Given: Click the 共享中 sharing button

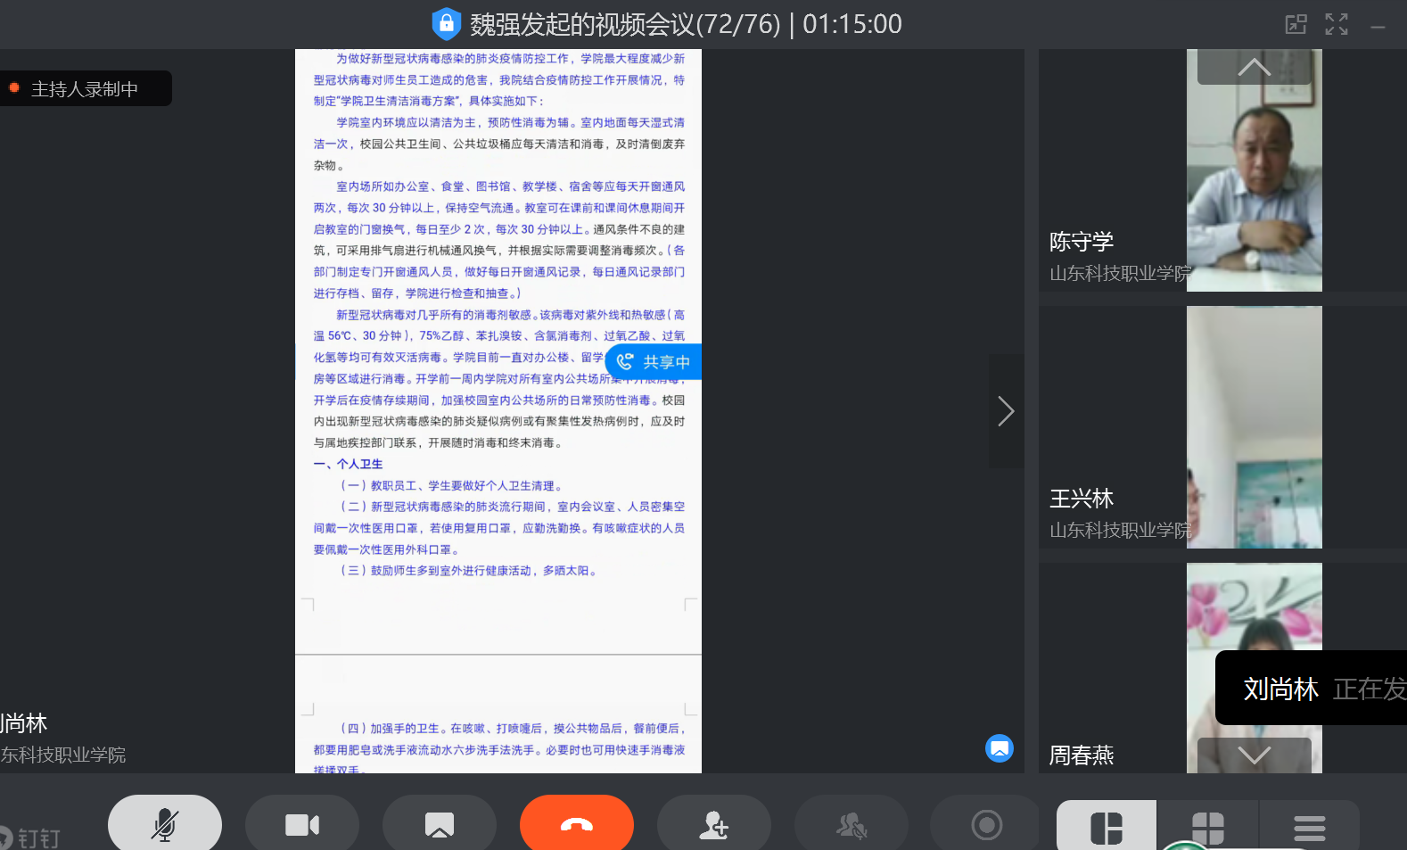Looking at the screenshot, I should [x=654, y=362].
